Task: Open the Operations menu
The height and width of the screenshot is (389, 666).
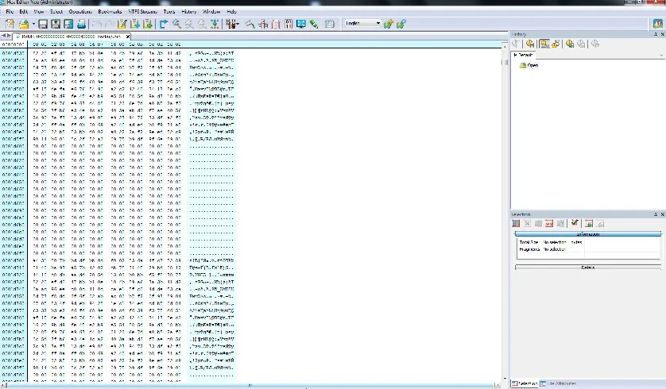Action: (x=80, y=11)
